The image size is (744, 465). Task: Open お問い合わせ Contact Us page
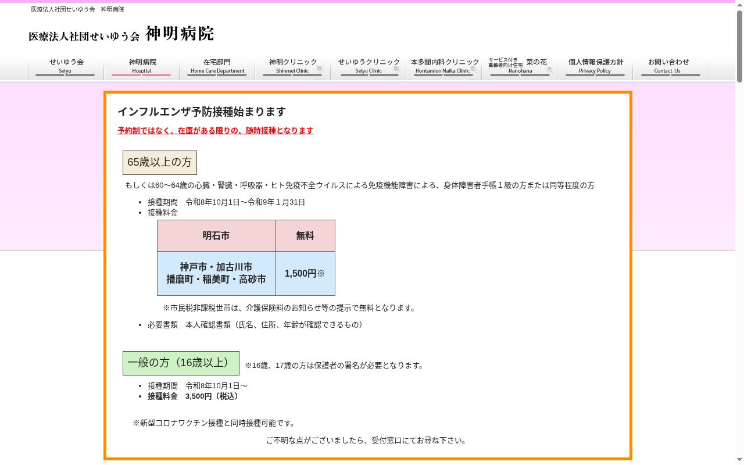point(671,67)
